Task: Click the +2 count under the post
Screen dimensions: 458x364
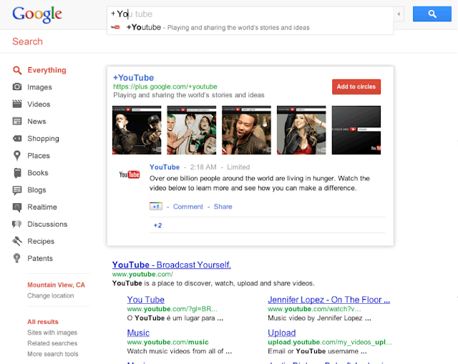Action: point(157,225)
